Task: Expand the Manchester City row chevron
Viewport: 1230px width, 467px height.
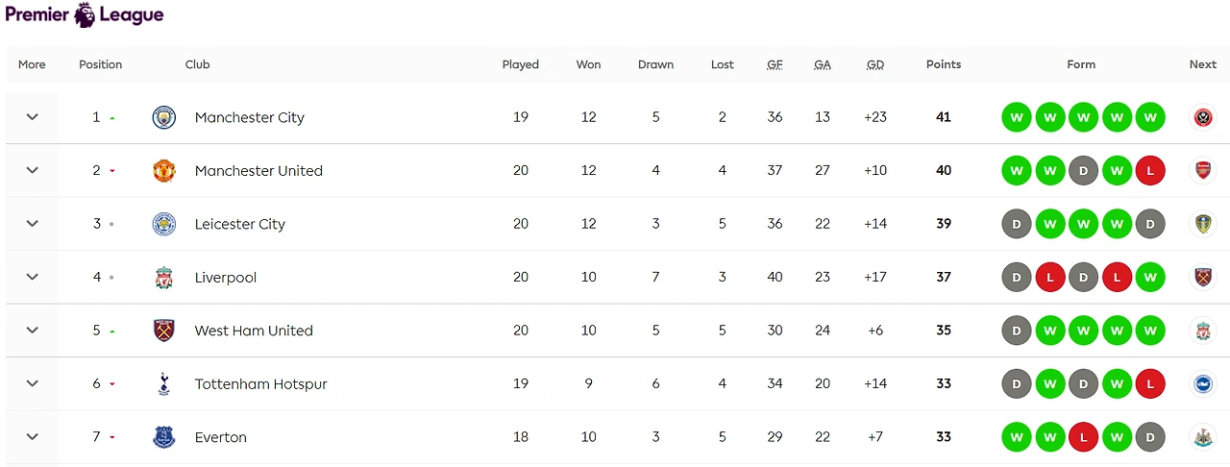Action: tap(32, 117)
